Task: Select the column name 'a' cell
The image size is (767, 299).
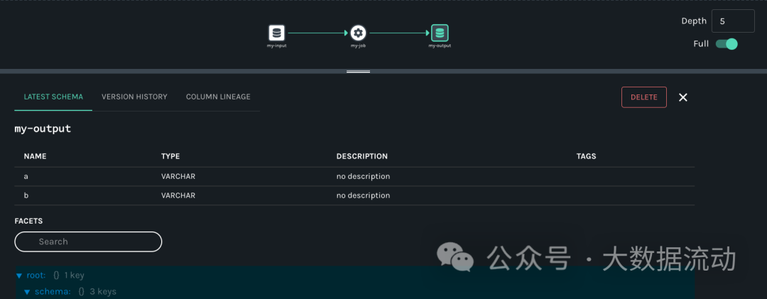Action: click(x=26, y=176)
